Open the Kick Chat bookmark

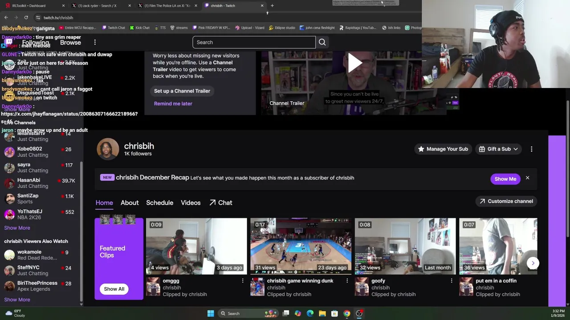[139, 28]
